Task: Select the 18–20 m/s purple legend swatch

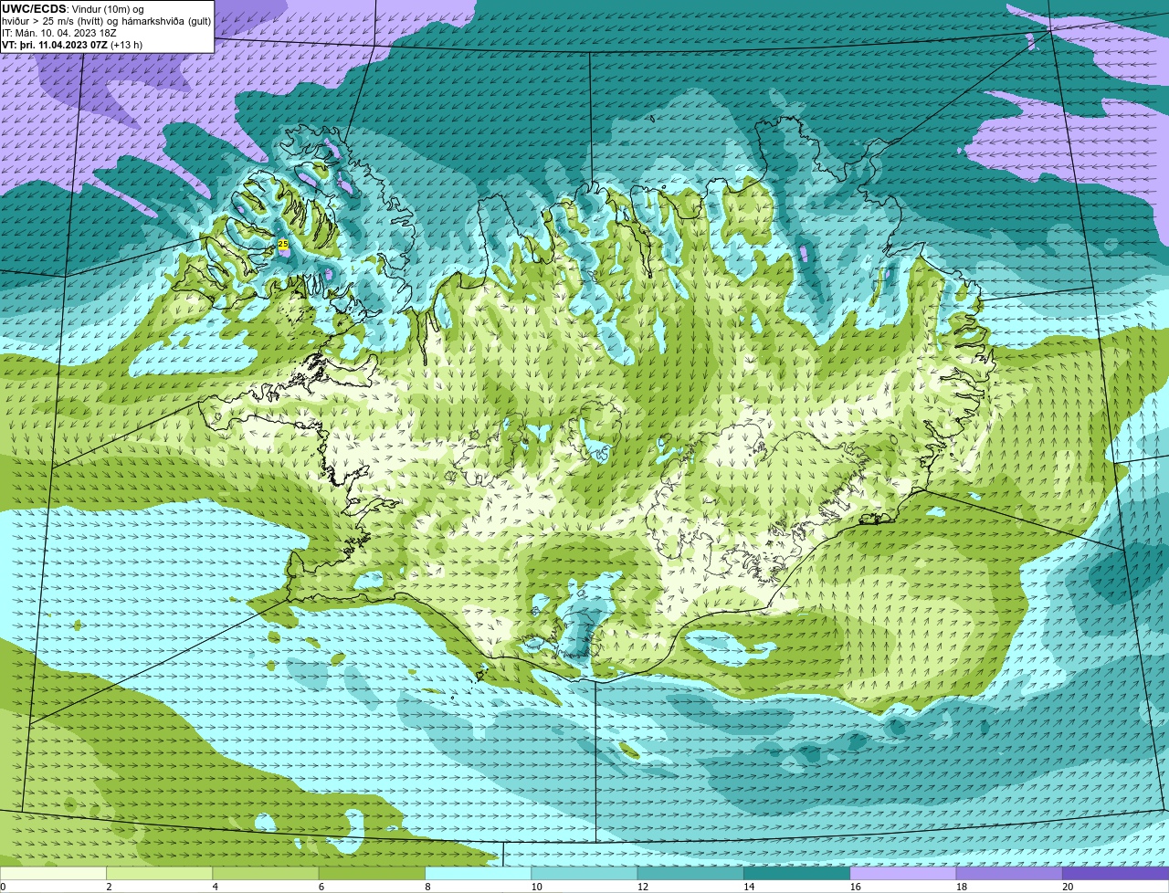Action: click(1009, 873)
